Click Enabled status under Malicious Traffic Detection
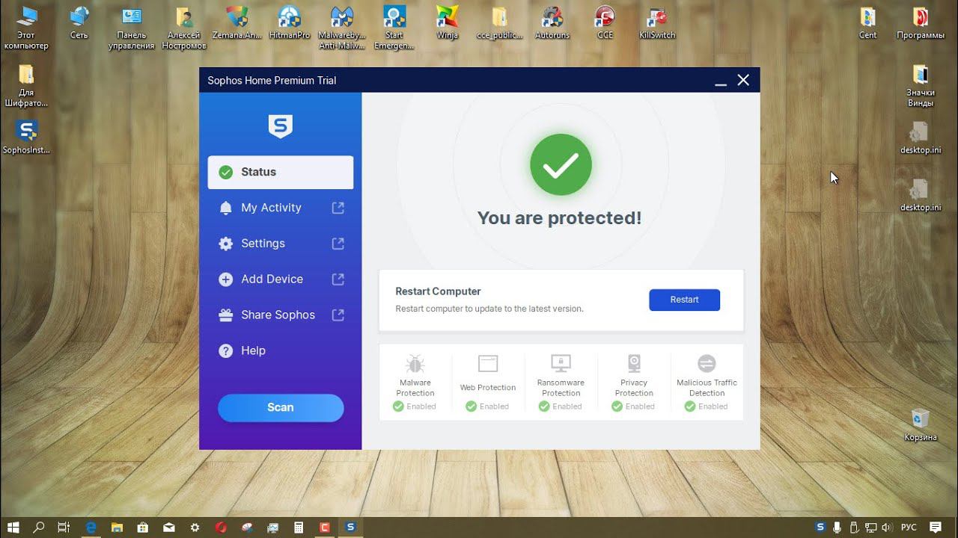This screenshot has width=958, height=538. pyautogui.click(x=707, y=406)
